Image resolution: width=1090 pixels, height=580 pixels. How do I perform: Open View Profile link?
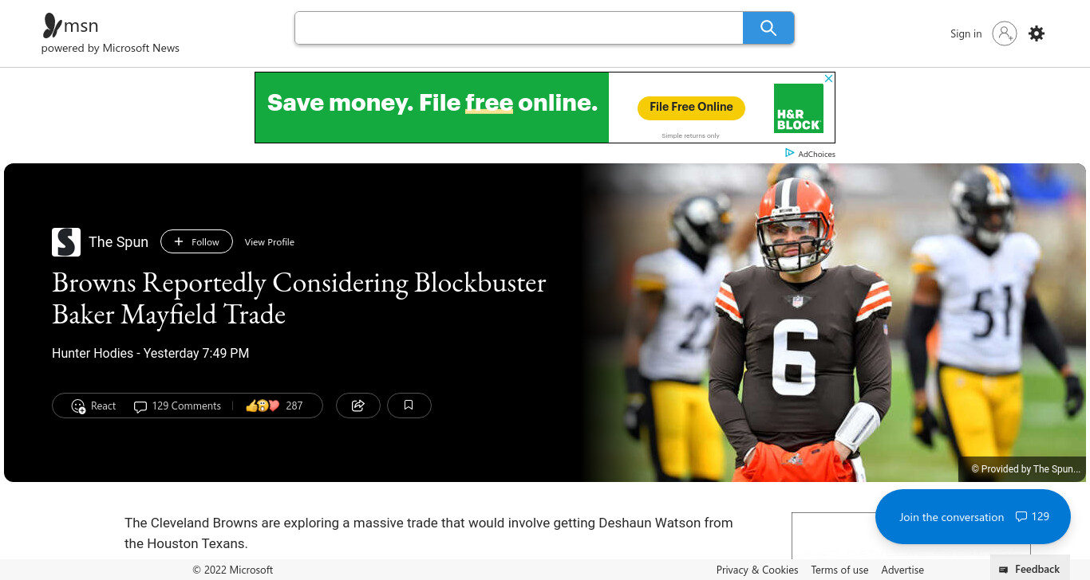tap(270, 242)
